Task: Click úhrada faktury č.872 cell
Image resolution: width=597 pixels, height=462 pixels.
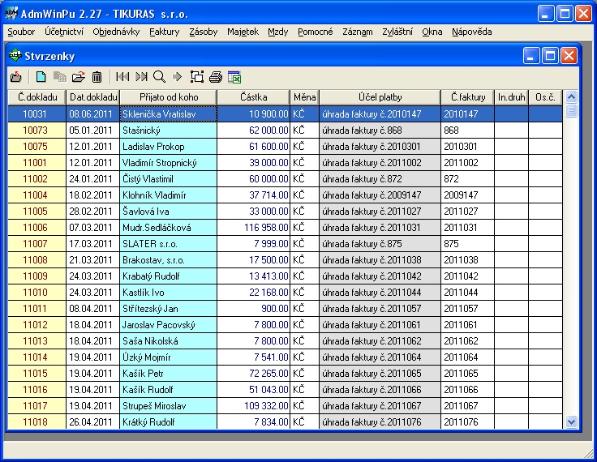Action: pyautogui.click(x=380, y=179)
